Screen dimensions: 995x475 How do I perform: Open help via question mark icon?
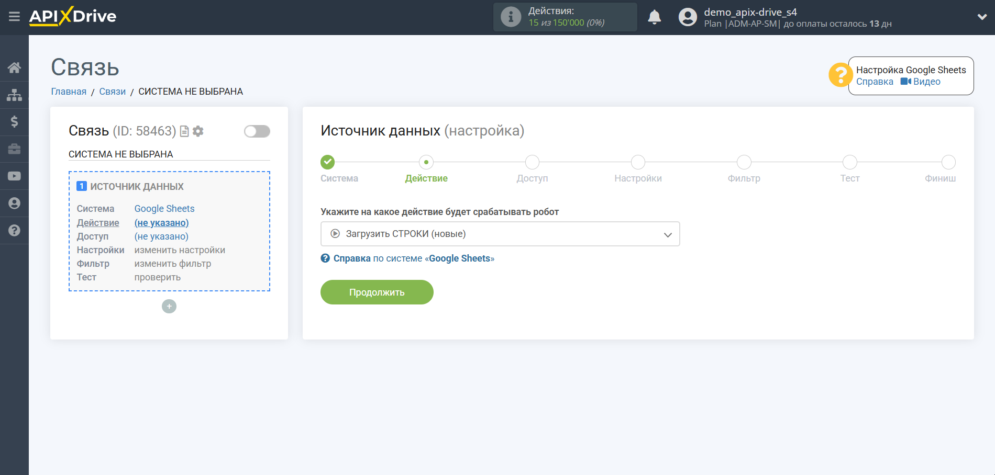pyautogui.click(x=14, y=230)
